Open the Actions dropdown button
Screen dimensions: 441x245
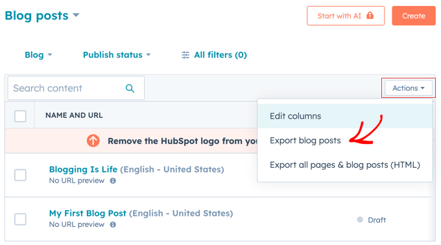409,88
